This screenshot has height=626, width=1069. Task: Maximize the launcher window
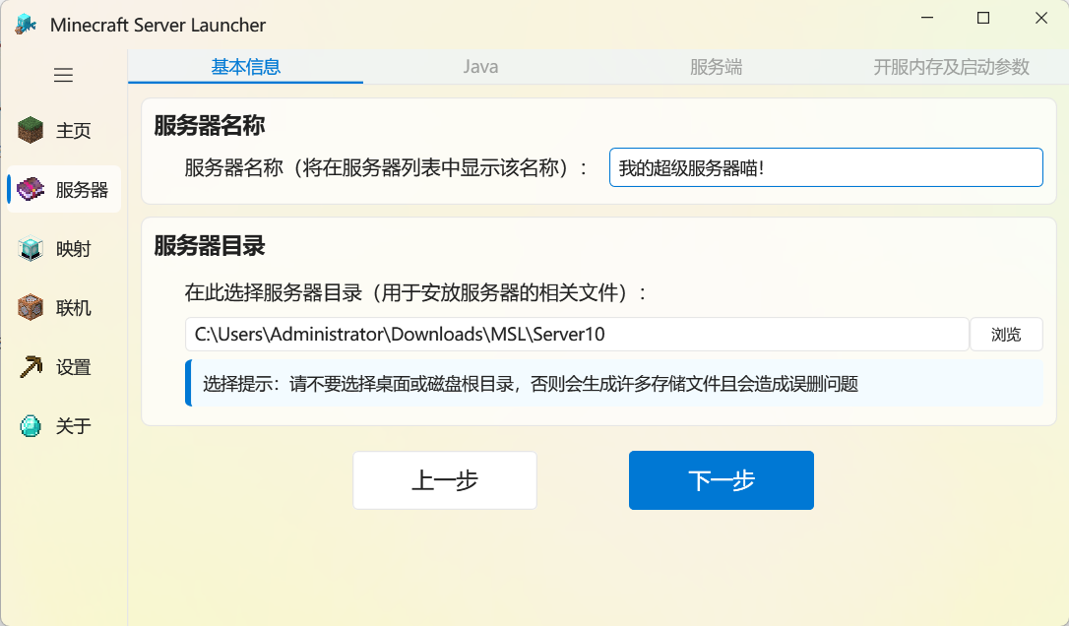tap(983, 18)
